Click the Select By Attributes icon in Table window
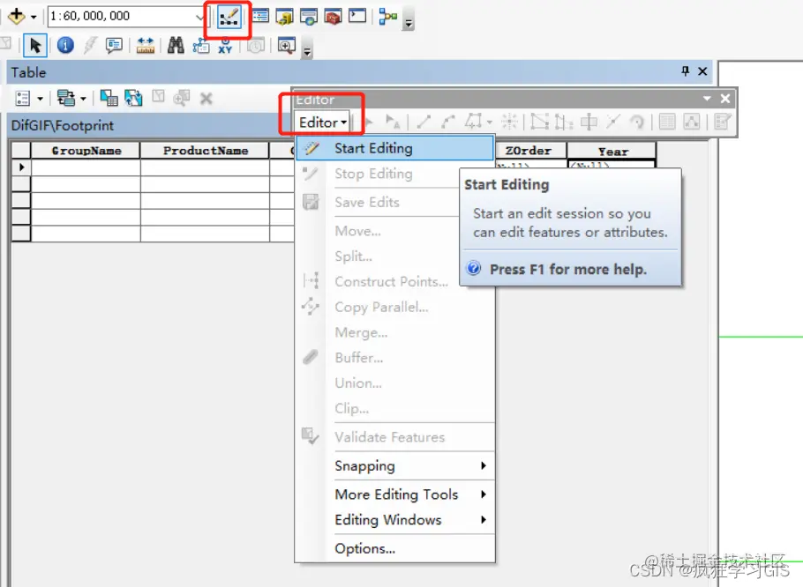Viewport: 803px width, 587px height. (x=109, y=98)
